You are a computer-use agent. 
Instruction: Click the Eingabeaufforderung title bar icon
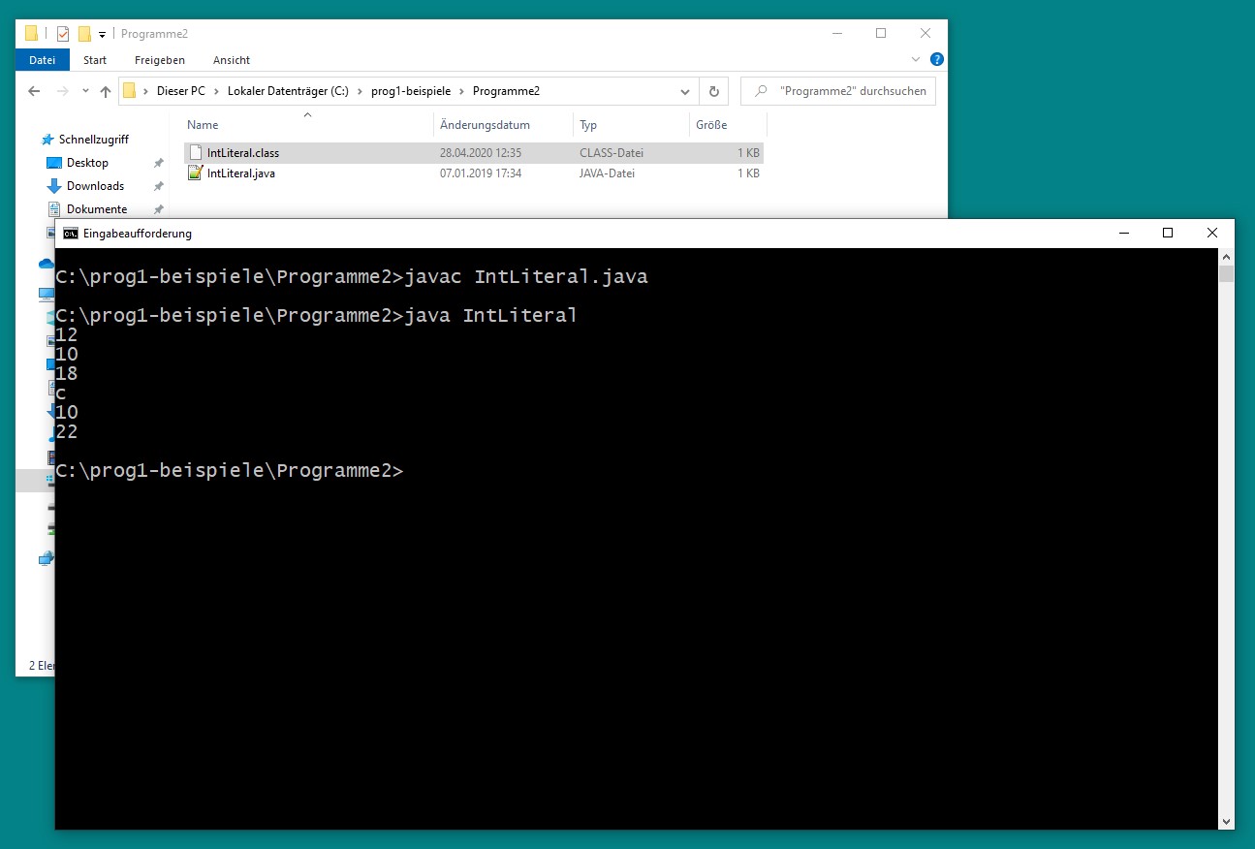[x=71, y=234]
